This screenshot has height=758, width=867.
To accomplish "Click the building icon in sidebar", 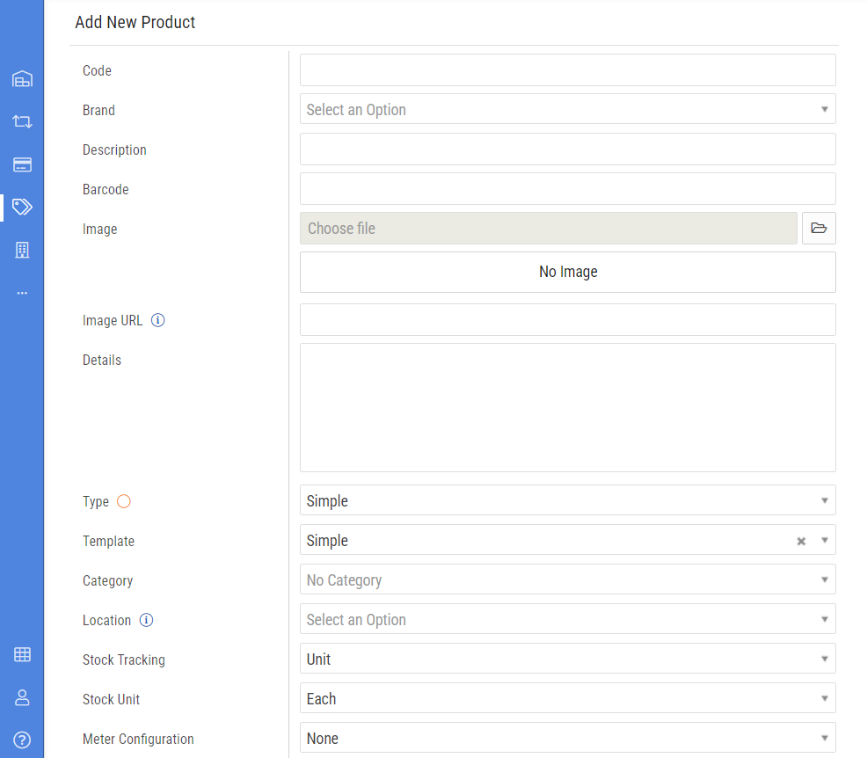I will pos(22,250).
